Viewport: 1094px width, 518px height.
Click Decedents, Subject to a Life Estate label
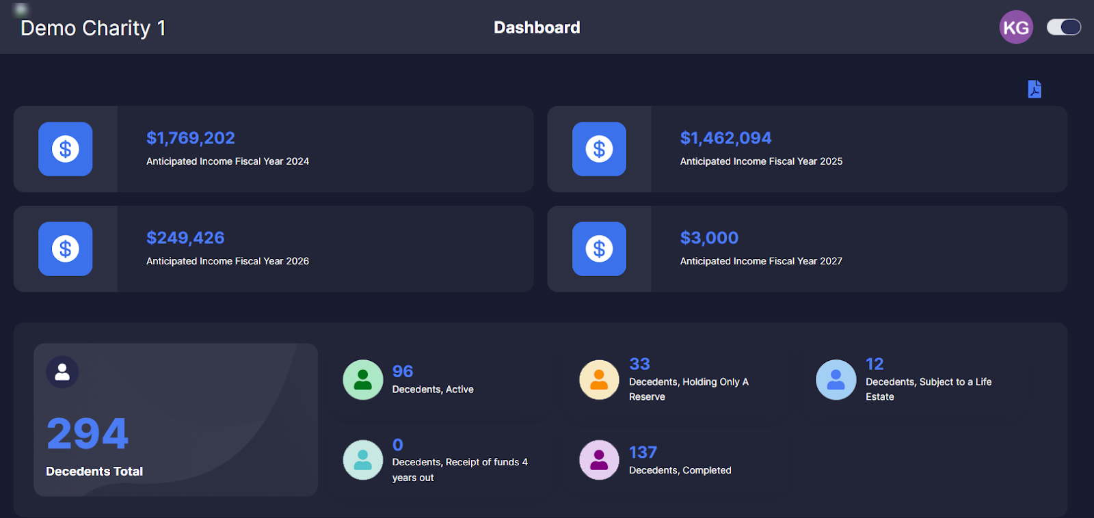[x=929, y=390]
